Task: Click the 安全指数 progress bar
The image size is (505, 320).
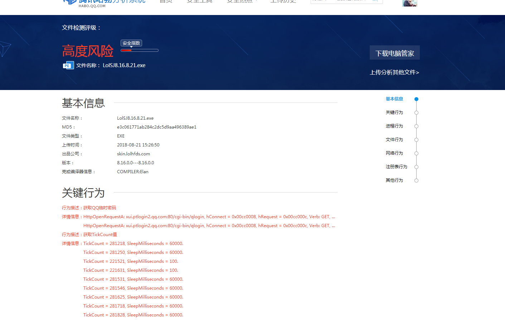Action: click(x=140, y=50)
